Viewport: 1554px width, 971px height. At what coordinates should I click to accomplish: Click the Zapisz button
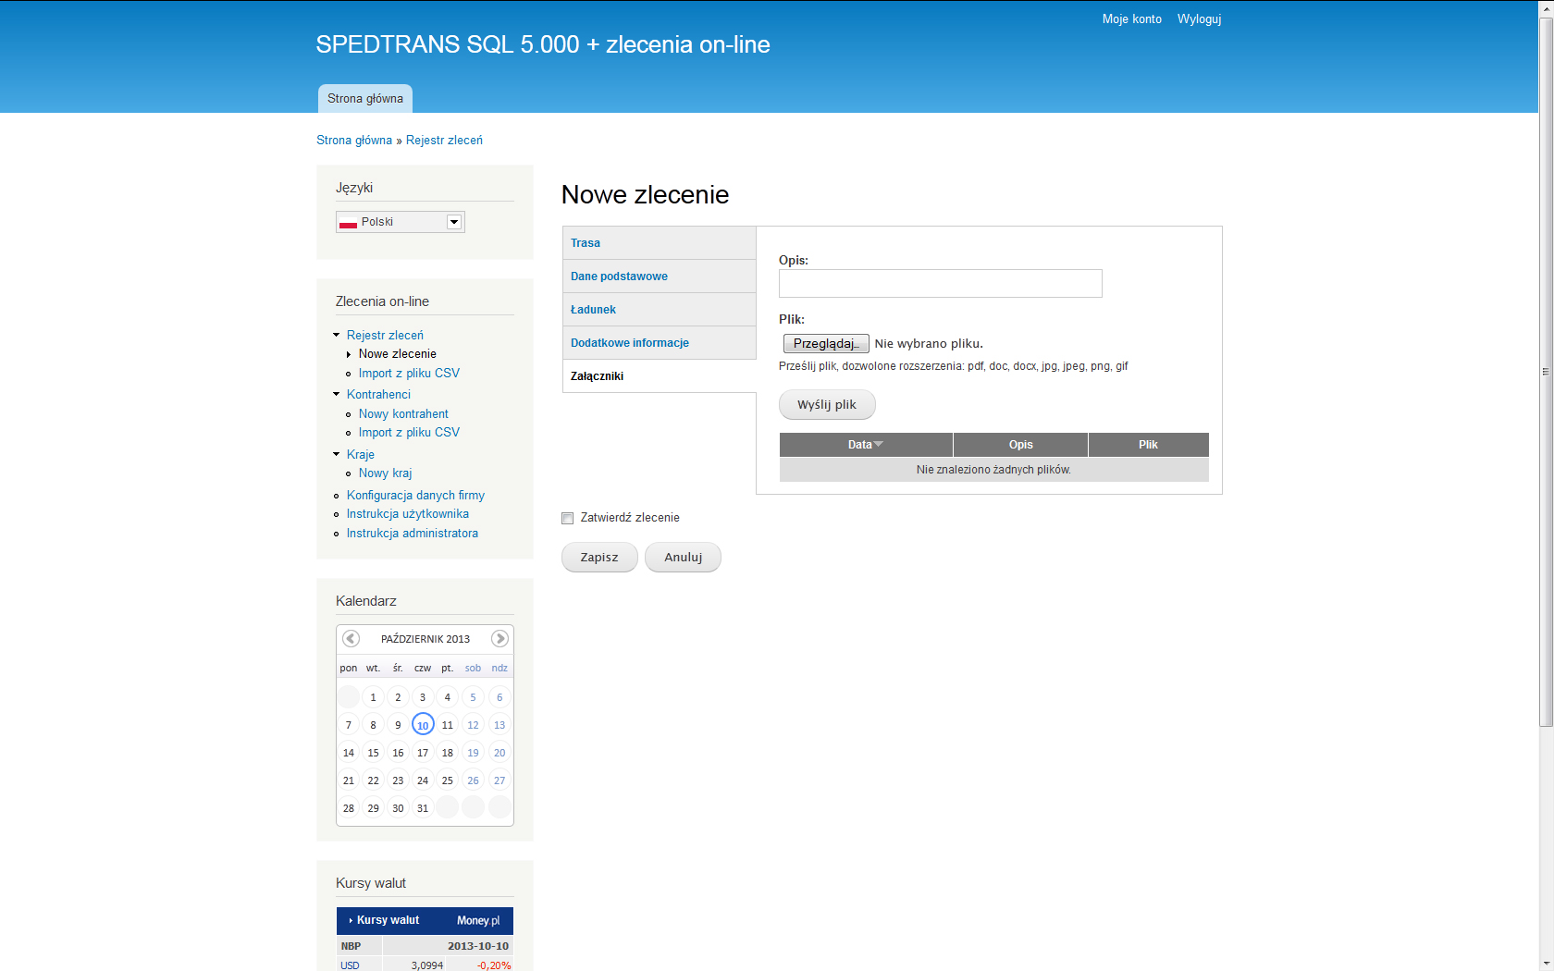[599, 558]
